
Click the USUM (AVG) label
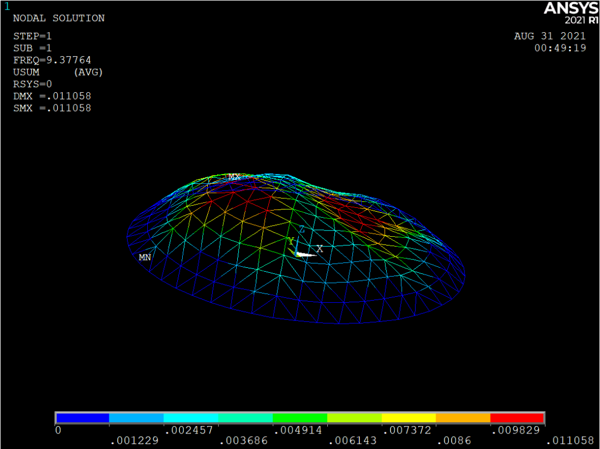[x=58, y=72]
